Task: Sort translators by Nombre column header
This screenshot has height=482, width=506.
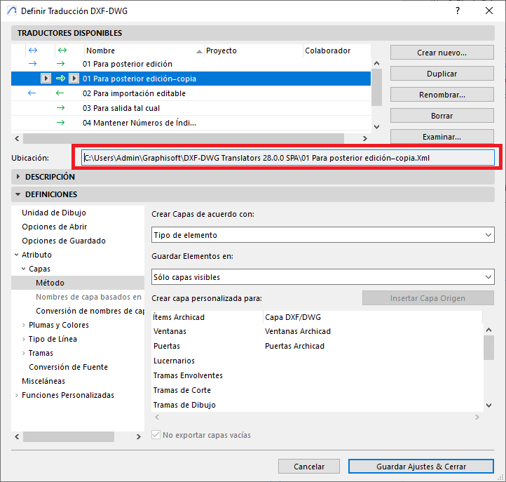Action: tap(140, 51)
